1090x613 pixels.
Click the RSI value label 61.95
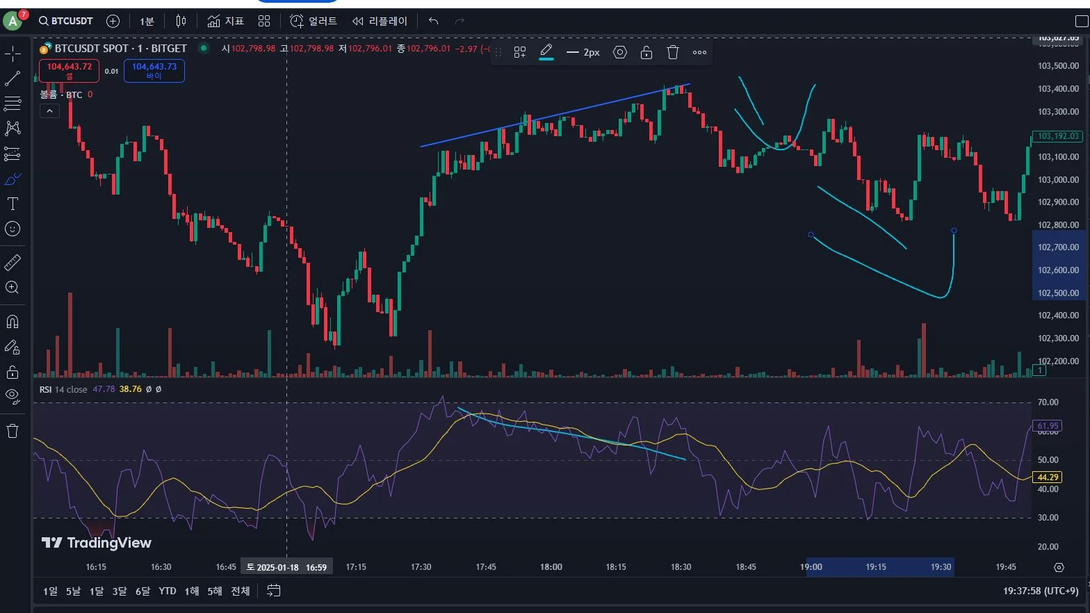[x=1048, y=426]
